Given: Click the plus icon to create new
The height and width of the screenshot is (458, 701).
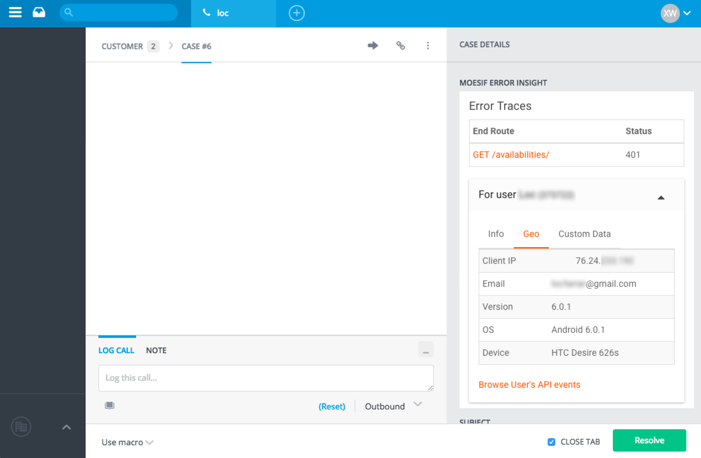Looking at the screenshot, I should pos(297,13).
